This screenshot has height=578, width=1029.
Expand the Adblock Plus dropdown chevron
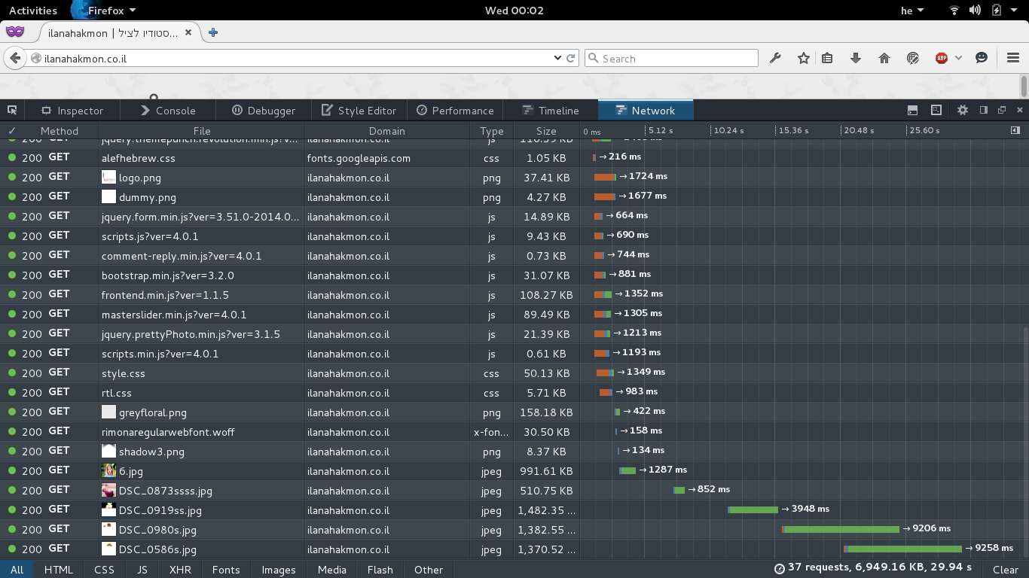[957, 58]
